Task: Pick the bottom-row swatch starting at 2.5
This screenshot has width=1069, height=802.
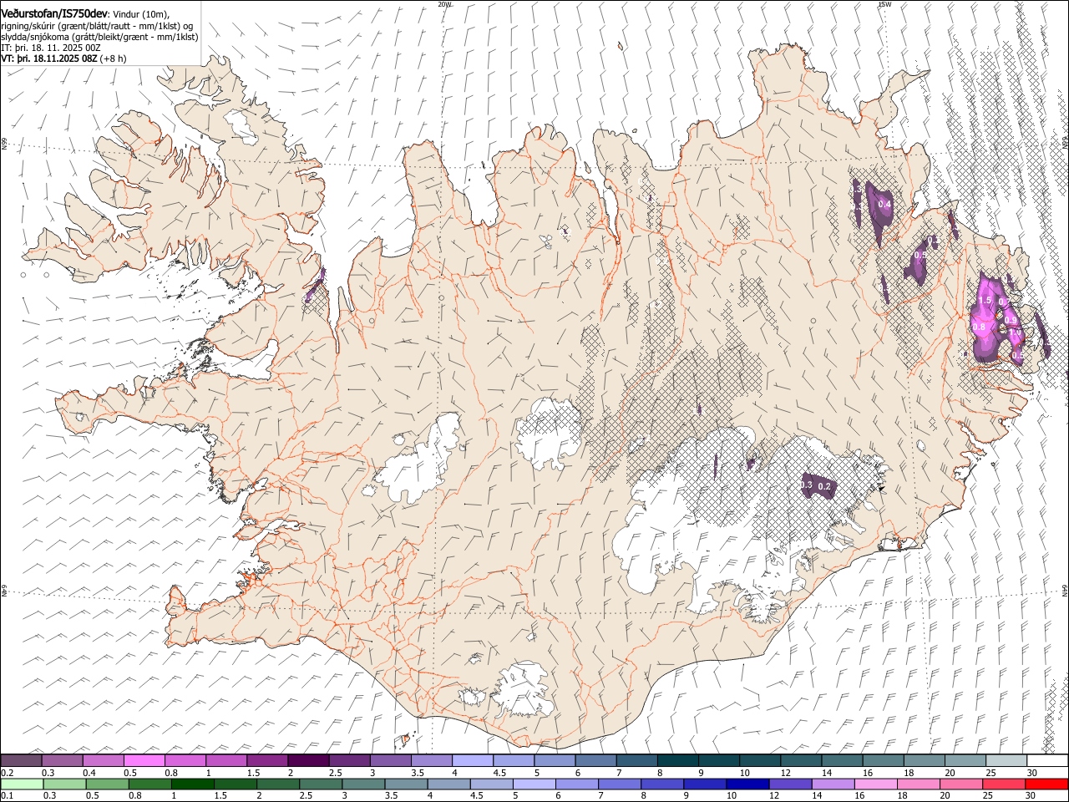Action: (x=321, y=784)
